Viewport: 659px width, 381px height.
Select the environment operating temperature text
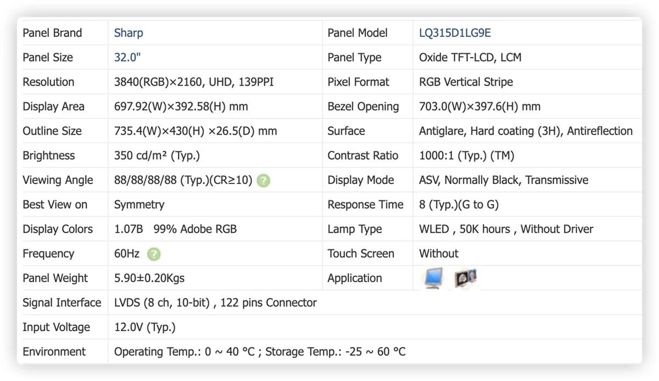[185, 352]
